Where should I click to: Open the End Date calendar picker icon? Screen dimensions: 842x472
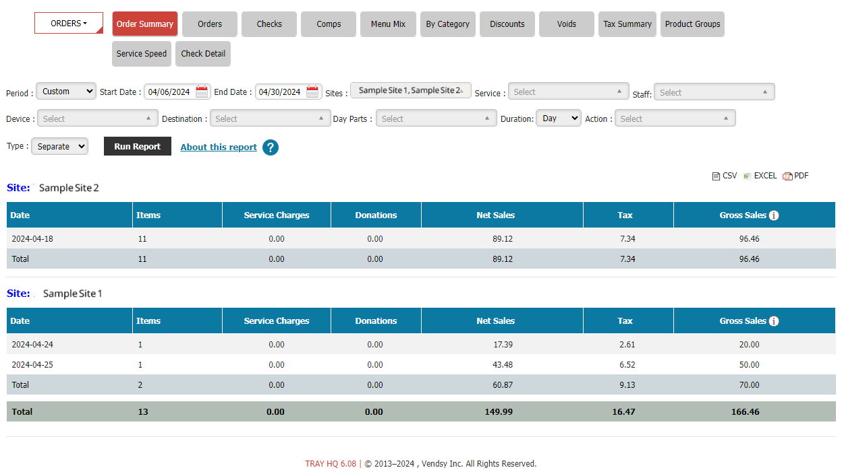pos(312,92)
